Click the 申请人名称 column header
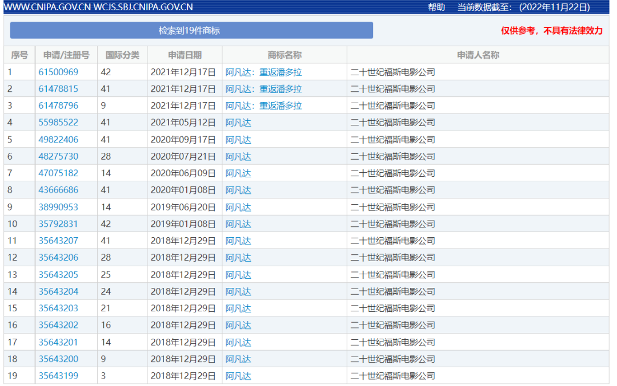Screen dimensions: 617x386 (x=478, y=55)
